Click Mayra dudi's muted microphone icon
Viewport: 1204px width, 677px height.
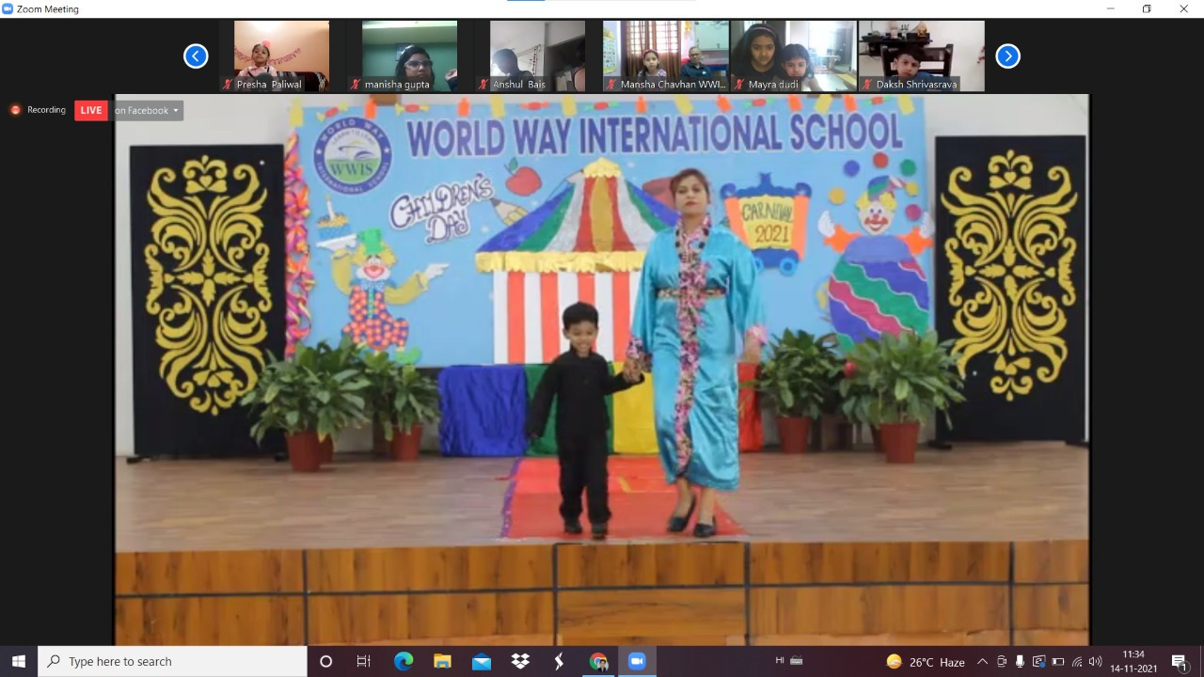[x=740, y=85]
